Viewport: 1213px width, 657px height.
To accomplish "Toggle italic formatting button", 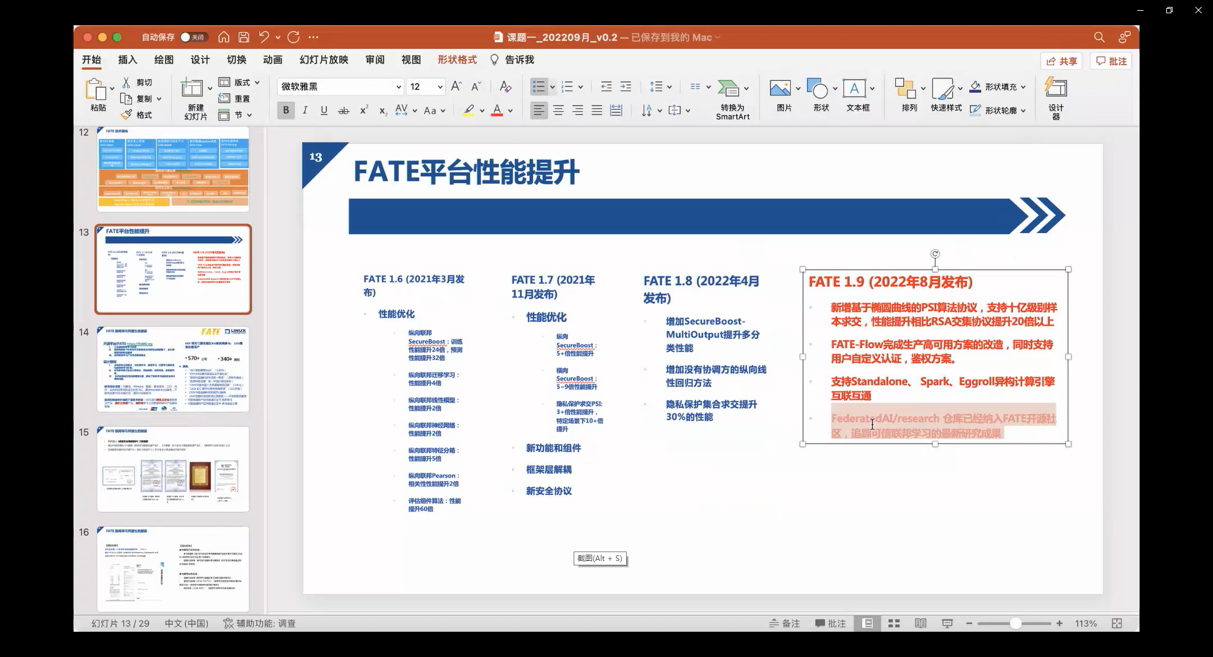I will pyautogui.click(x=305, y=111).
